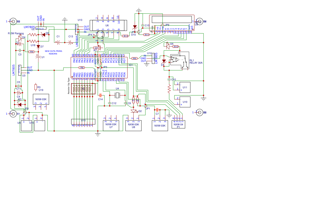
Task: Click the "NEW DUTA PRIMA REBORN" text
Action: pyautogui.click(x=53, y=52)
